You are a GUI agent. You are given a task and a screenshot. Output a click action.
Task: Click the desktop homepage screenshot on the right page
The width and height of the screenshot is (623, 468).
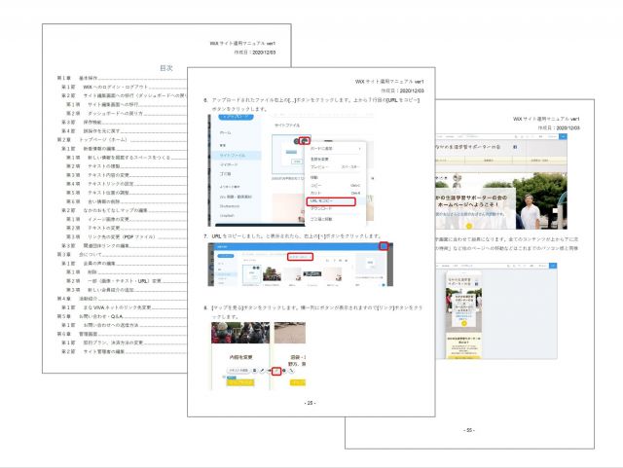(501, 182)
